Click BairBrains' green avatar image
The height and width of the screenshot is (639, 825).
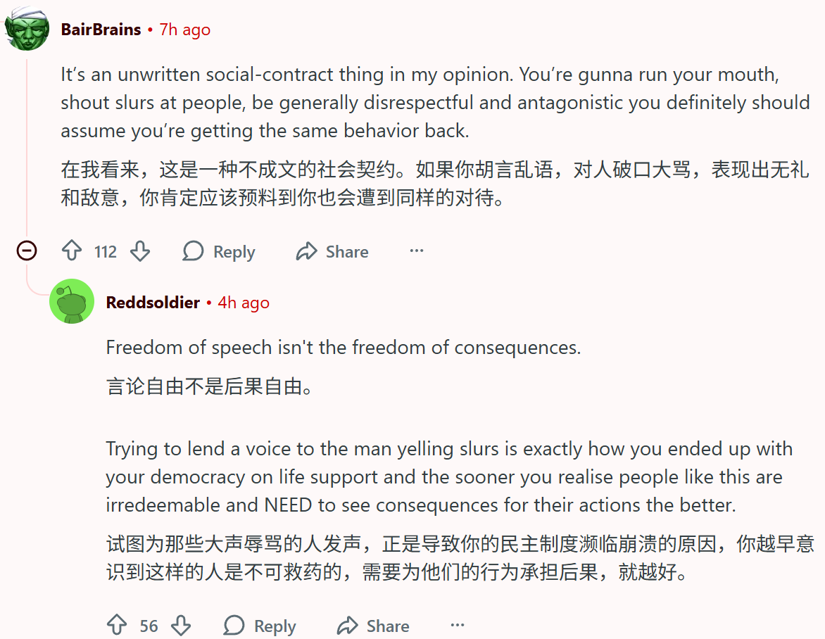pyautogui.click(x=27, y=28)
